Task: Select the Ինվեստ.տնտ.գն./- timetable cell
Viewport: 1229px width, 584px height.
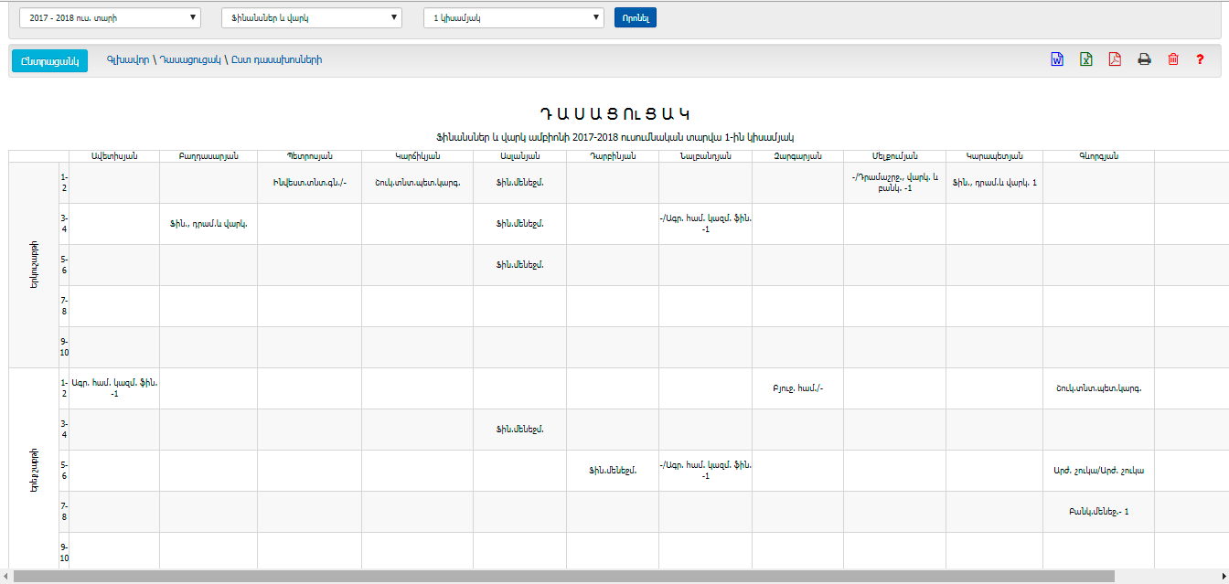Action: click(309, 183)
